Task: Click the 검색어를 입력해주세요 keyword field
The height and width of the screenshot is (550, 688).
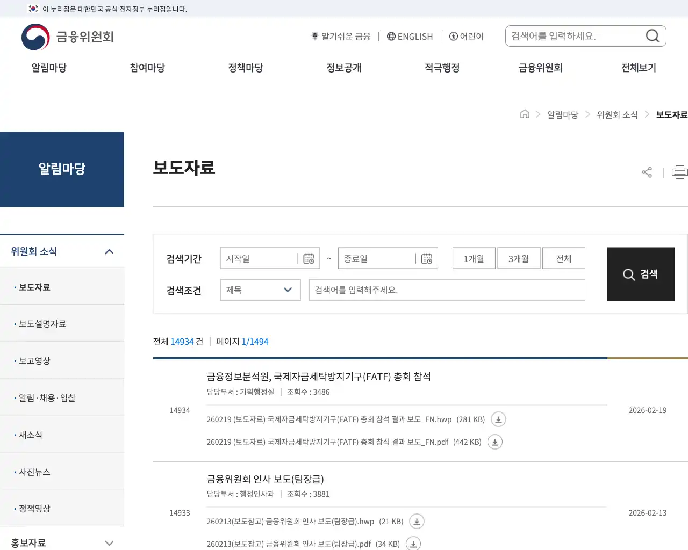Action: click(447, 290)
